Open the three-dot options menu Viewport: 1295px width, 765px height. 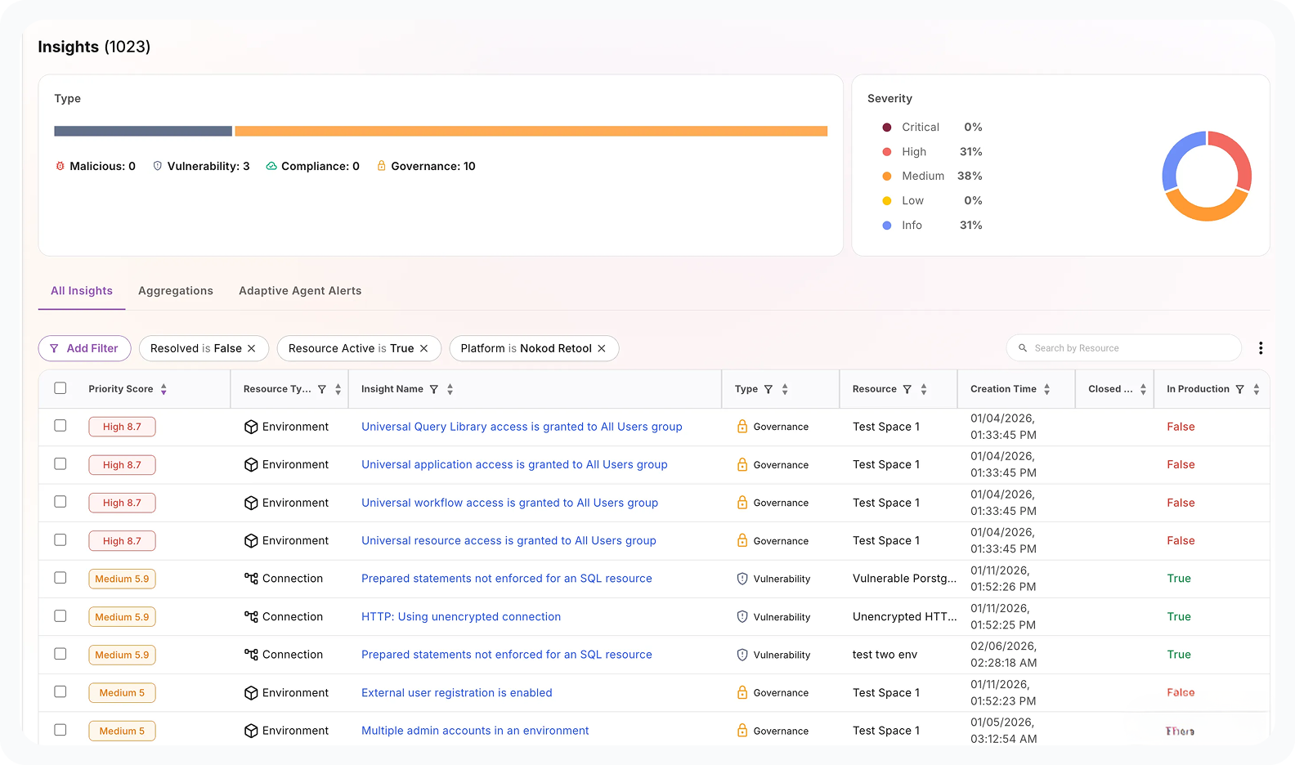[x=1261, y=348]
